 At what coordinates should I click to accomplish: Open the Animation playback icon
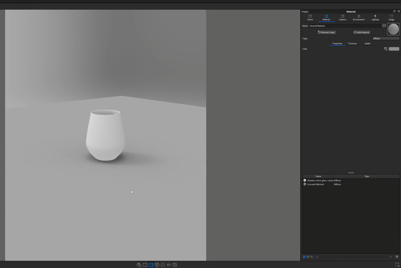tap(157, 265)
